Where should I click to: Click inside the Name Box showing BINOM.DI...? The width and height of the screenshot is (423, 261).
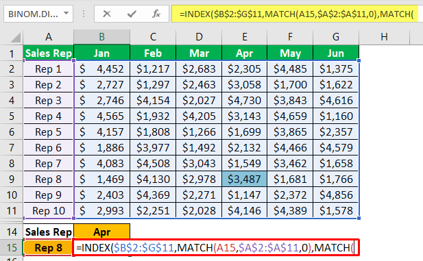coord(34,14)
